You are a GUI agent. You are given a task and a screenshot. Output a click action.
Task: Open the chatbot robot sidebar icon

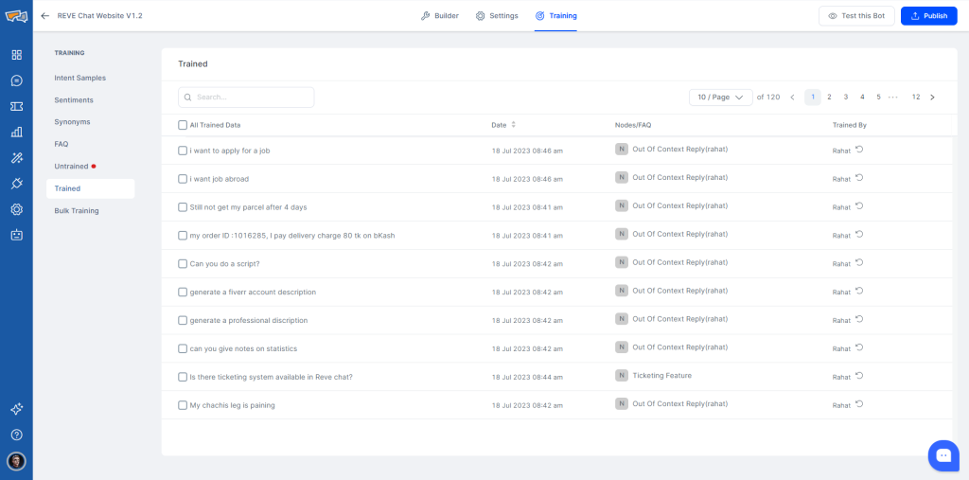pyautogui.click(x=17, y=235)
